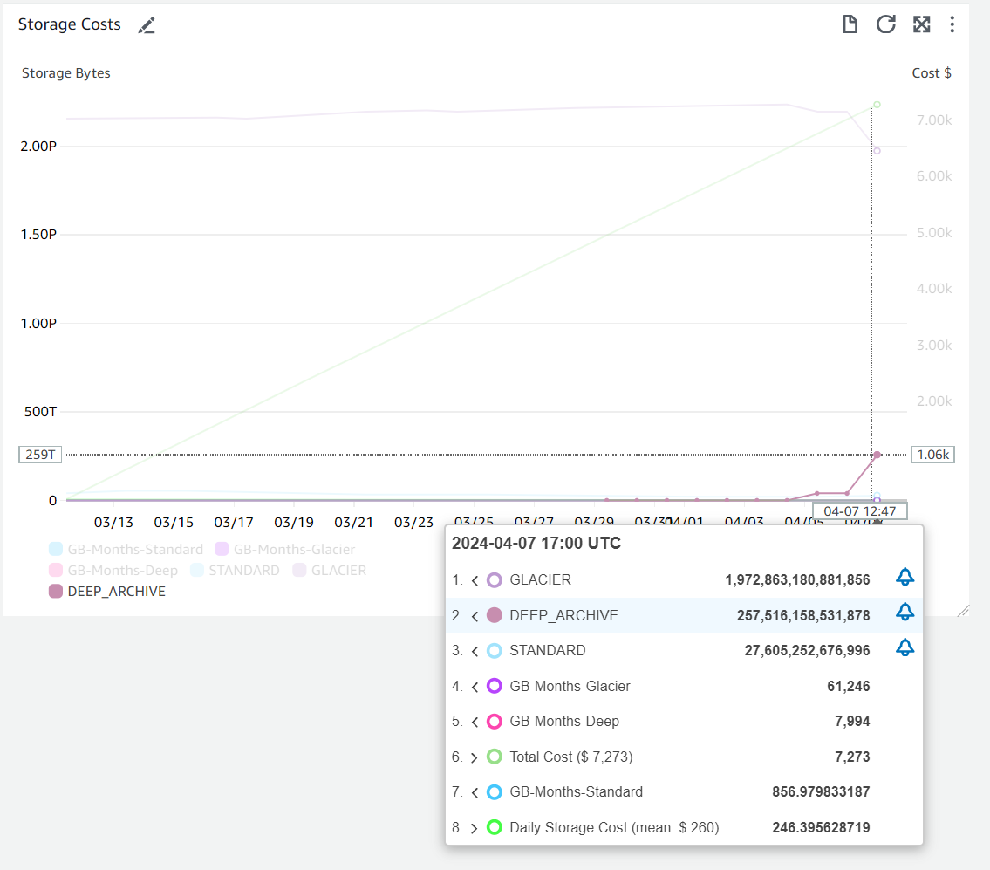Select GB-Months-Deep label in tooltip
The image size is (990, 870).
click(x=564, y=722)
